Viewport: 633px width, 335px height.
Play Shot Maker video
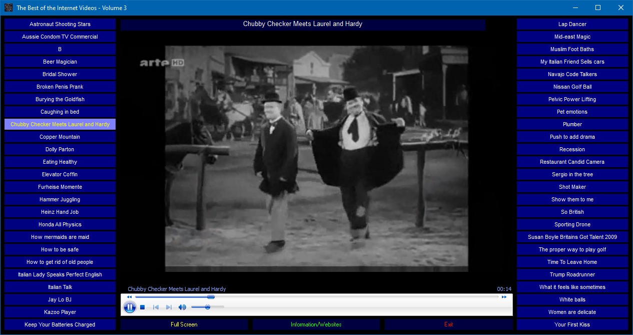(x=572, y=187)
